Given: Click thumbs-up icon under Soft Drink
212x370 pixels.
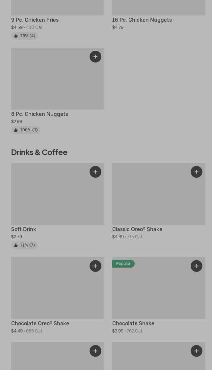Looking at the screenshot, I should tap(16, 245).
